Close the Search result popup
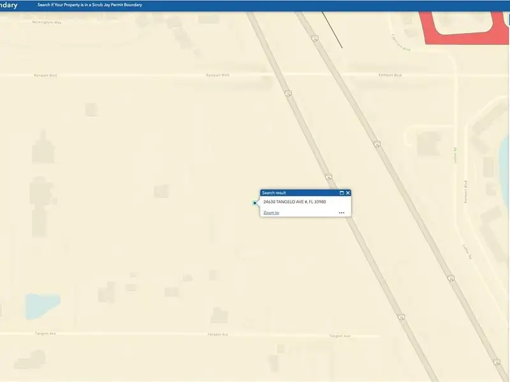The height and width of the screenshot is (382, 510). coord(348,193)
